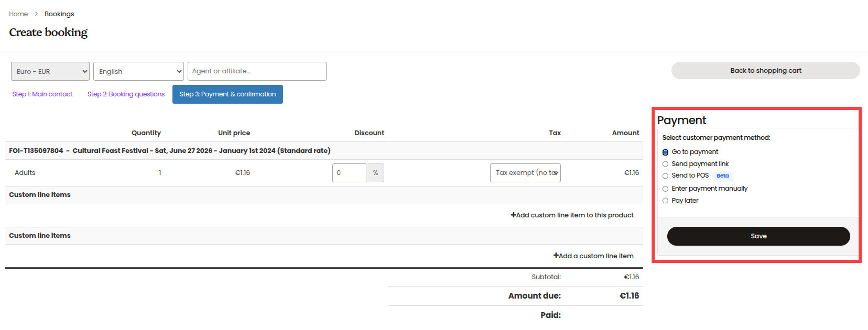Screen dimensions: 868x330
Task: Click the Unit price column header
Action: [x=234, y=133]
